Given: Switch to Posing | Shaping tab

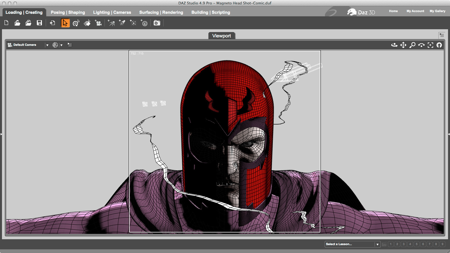Looking at the screenshot, I should 68,12.
